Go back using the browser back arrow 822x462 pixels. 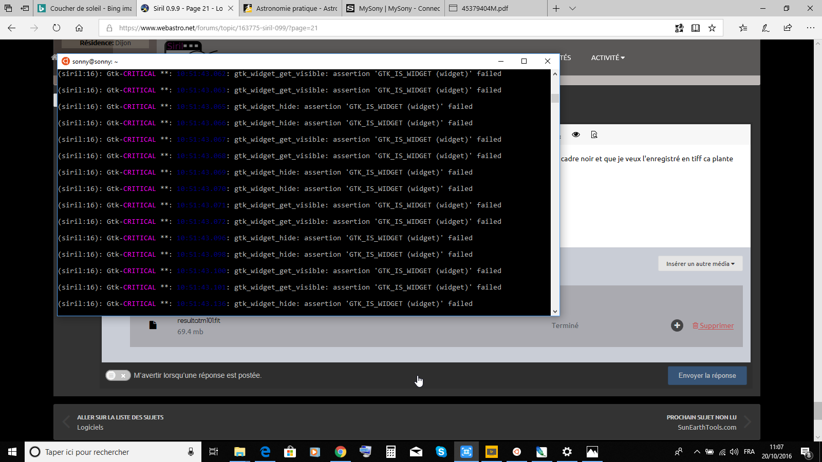coord(12,28)
